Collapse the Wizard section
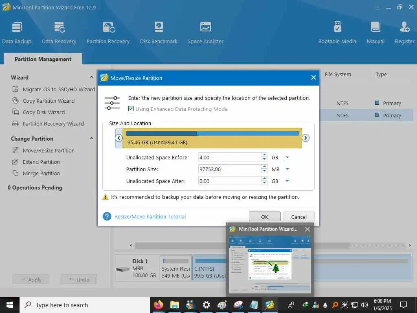This screenshot has height=313, width=417. (x=92, y=77)
